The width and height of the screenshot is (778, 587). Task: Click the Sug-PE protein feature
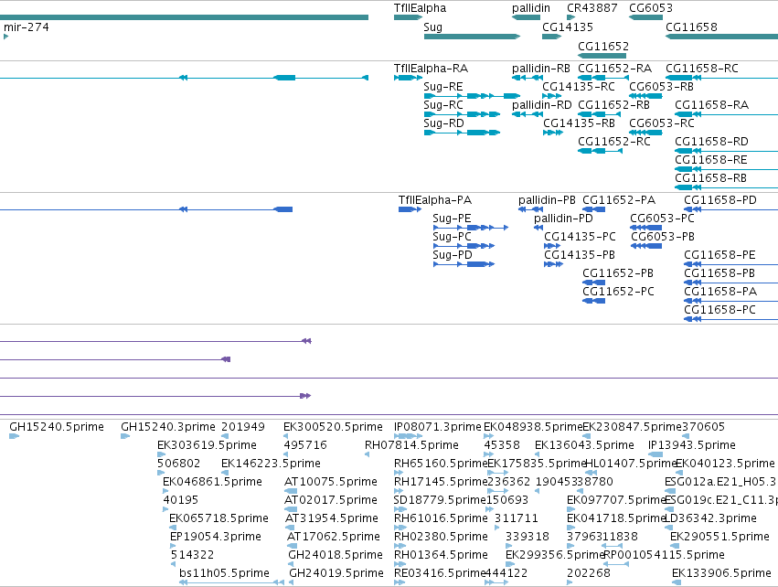[471, 228]
